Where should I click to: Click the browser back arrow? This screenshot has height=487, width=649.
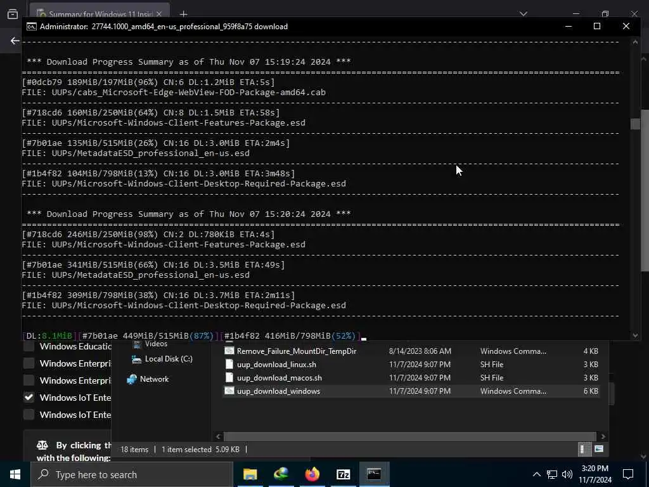coord(15,41)
